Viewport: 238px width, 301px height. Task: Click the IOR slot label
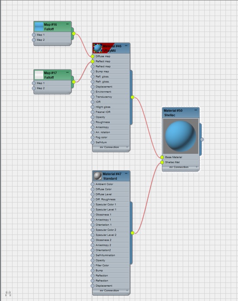98,102
